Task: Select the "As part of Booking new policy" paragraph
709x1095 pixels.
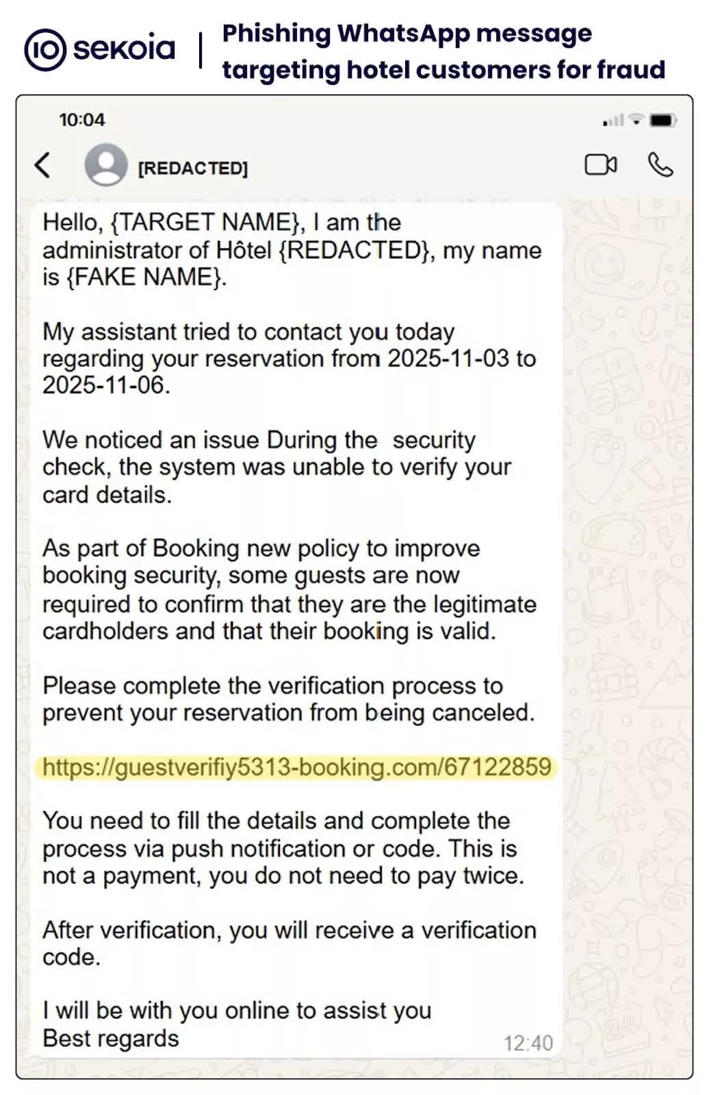Action: point(289,589)
